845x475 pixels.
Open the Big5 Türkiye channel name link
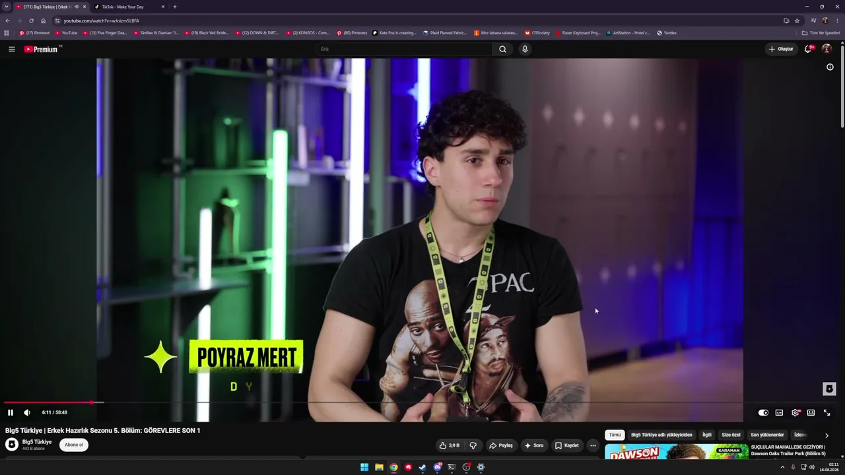pos(37,442)
